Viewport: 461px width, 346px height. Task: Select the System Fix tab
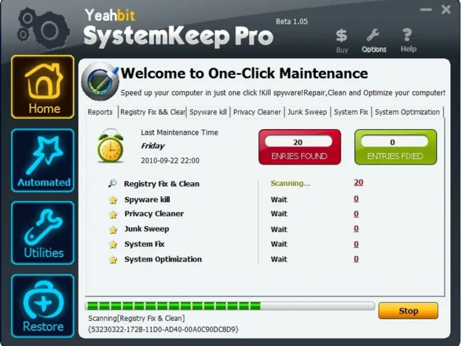(351, 112)
